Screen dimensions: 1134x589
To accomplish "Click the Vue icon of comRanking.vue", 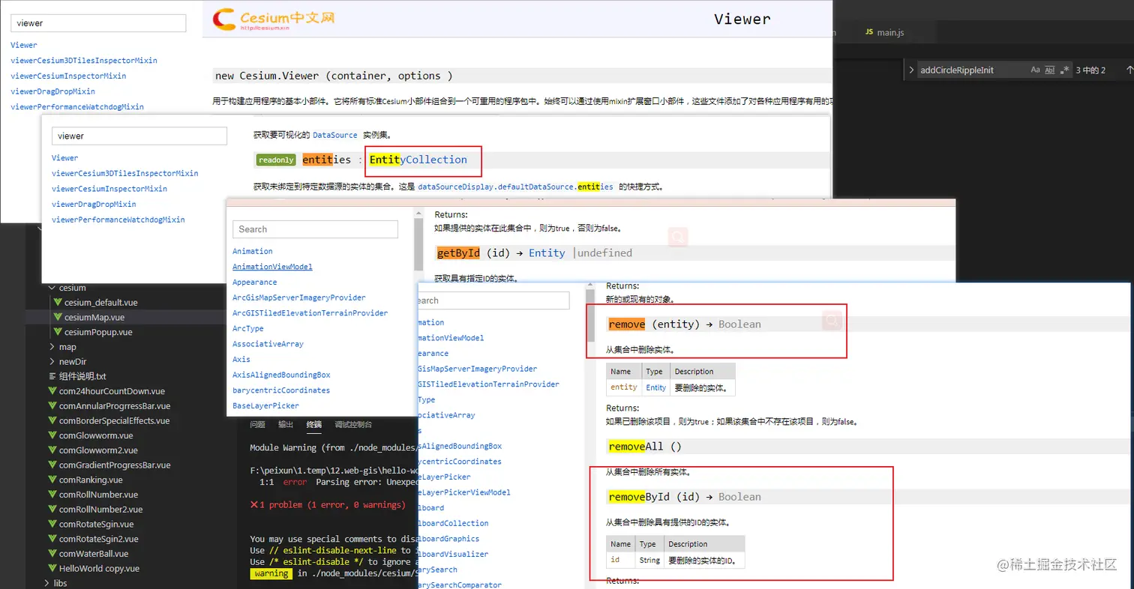I will coord(52,480).
